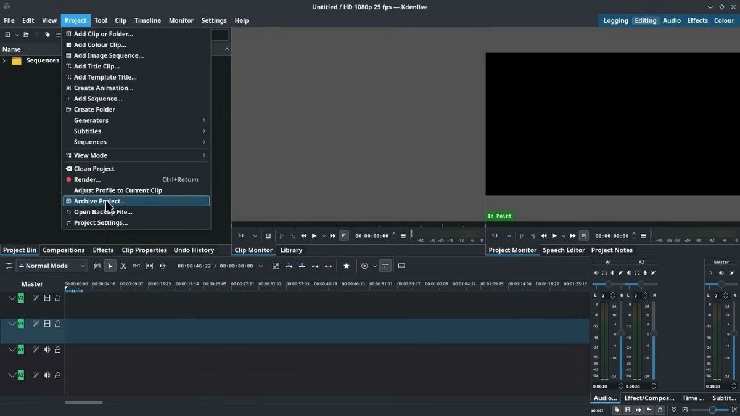
Task: Activate the arrow Selection tool in timeline toolbar
Action: (110, 266)
